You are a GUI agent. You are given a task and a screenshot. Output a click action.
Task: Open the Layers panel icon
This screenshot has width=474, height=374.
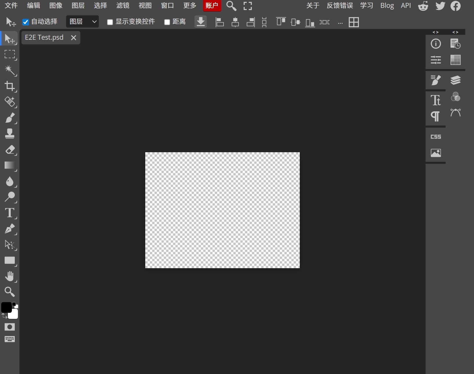point(455,80)
